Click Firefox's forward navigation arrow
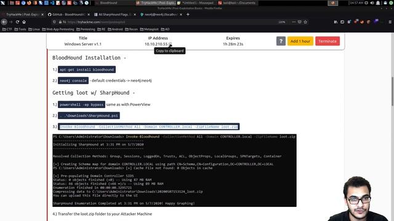This screenshot has height=221, width=394. (11, 22)
